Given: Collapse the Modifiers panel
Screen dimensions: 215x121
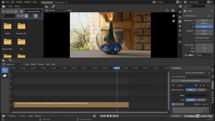Looking at the screenshot, I should [x=172, y=68].
